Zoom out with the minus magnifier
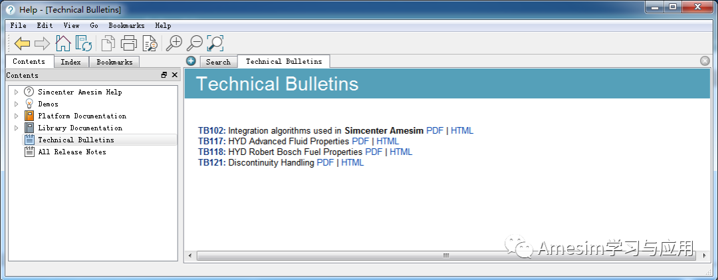 [x=195, y=43]
